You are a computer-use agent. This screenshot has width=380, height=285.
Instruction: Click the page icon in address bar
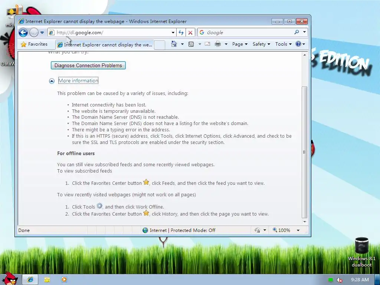52,33
